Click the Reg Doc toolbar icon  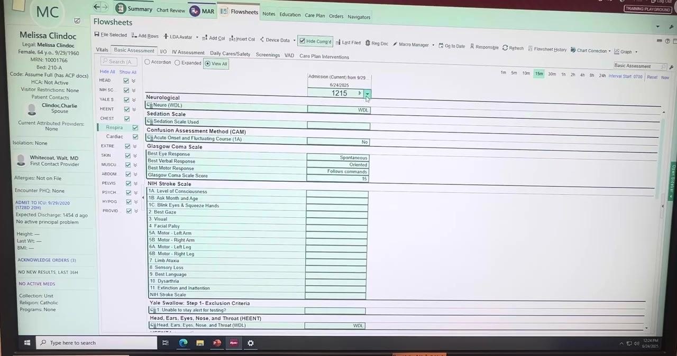tap(368, 43)
